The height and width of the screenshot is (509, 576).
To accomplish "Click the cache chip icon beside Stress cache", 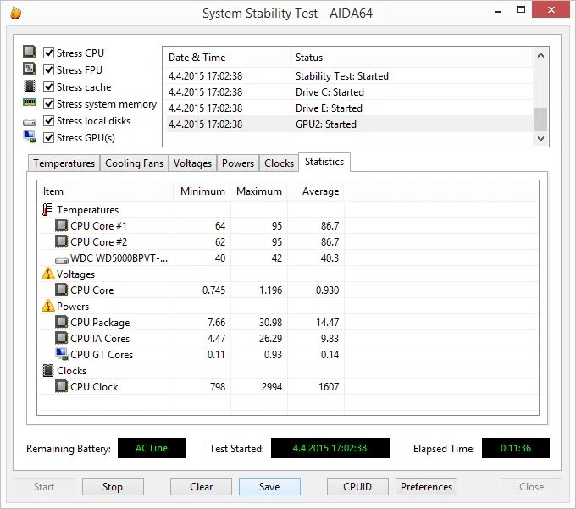I will pos(30,86).
